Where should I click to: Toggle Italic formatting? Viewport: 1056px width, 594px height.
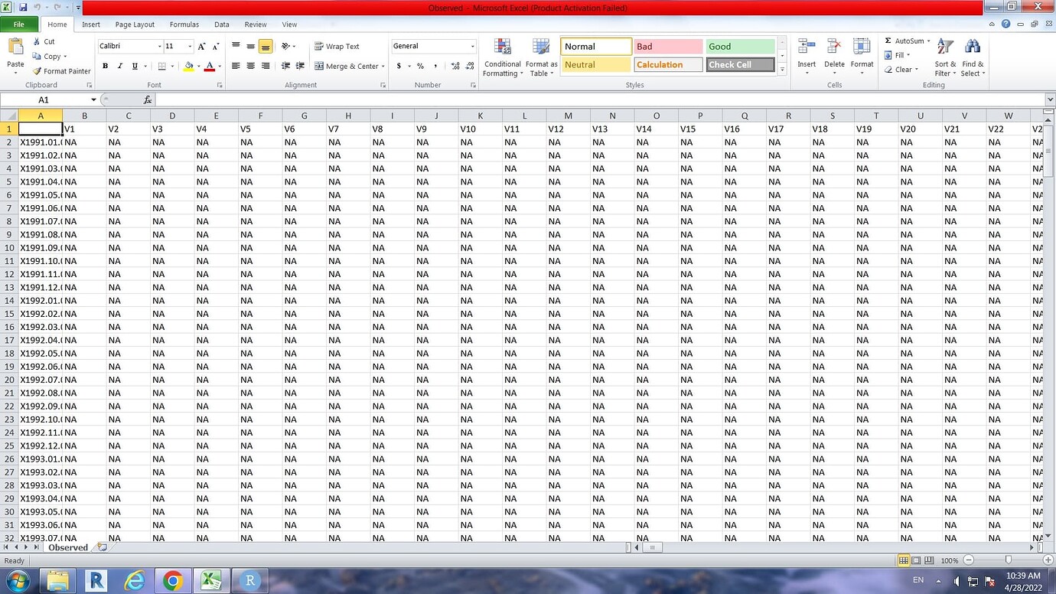120,67
